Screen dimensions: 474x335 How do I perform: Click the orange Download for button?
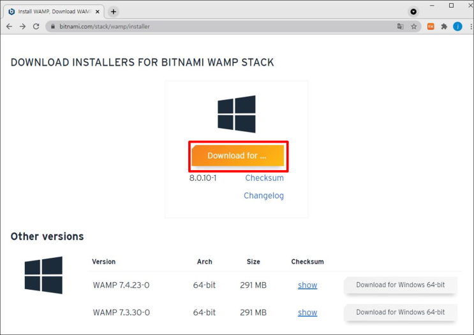[x=237, y=156]
